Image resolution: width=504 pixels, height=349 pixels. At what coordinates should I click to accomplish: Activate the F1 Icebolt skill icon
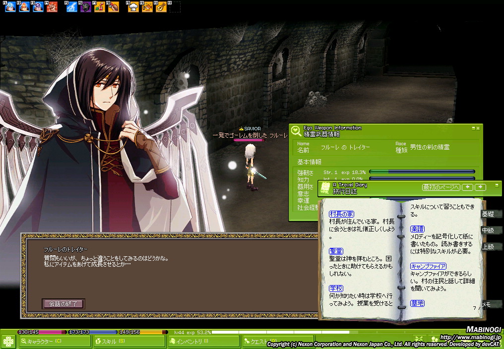pyautogui.click(x=10, y=7)
